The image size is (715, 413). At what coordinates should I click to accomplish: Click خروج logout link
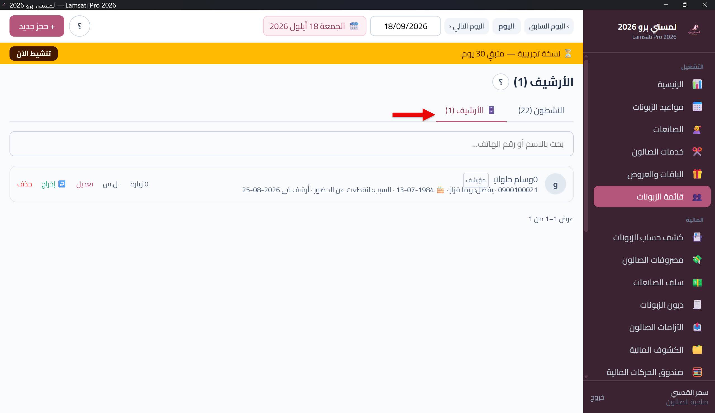point(597,397)
